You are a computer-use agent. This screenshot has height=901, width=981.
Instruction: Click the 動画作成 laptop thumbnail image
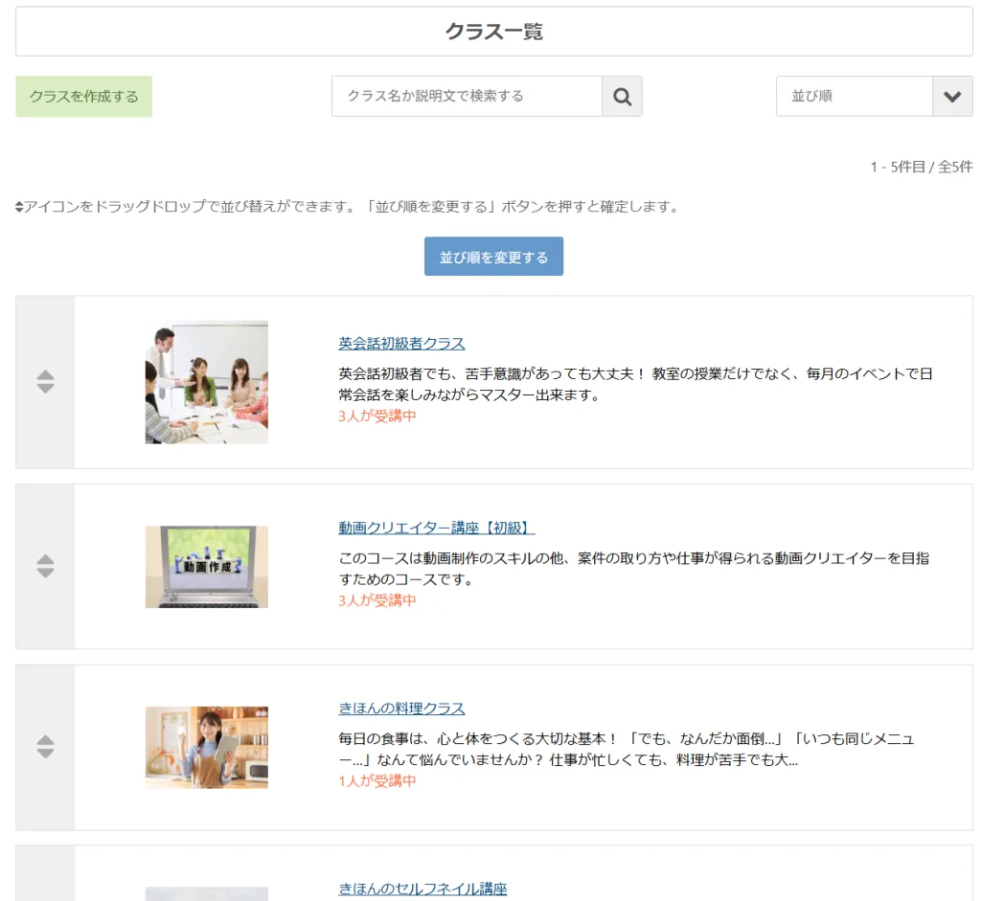click(x=207, y=566)
